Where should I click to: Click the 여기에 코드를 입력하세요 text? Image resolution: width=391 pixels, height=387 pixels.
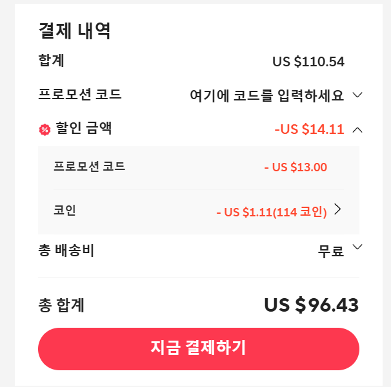click(x=267, y=95)
